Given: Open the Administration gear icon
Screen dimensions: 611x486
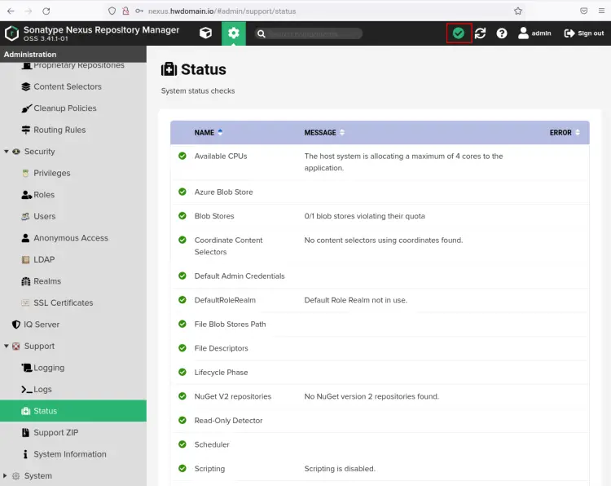Looking at the screenshot, I should click(234, 33).
